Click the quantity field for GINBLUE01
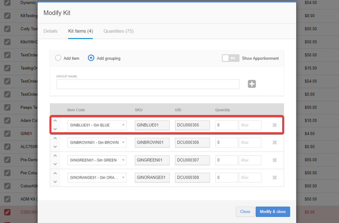Viewport: 339px width, 223px height. (x=226, y=125)
